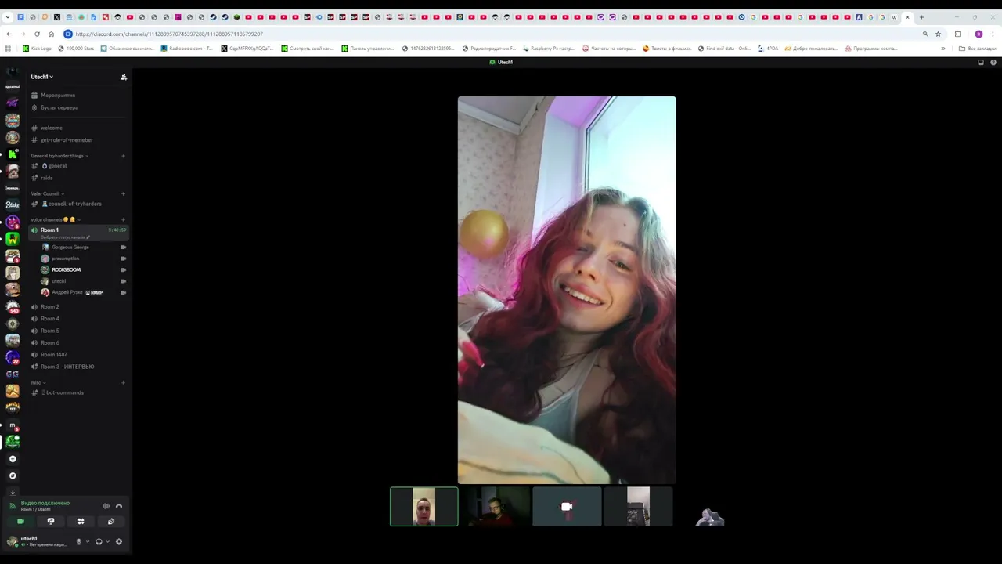Open the Stake server icon

pyautogui.click(x=13, y=205)
